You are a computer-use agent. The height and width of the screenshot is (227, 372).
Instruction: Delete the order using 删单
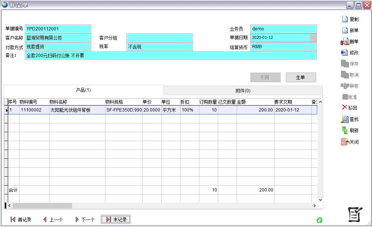pos(345,42)
